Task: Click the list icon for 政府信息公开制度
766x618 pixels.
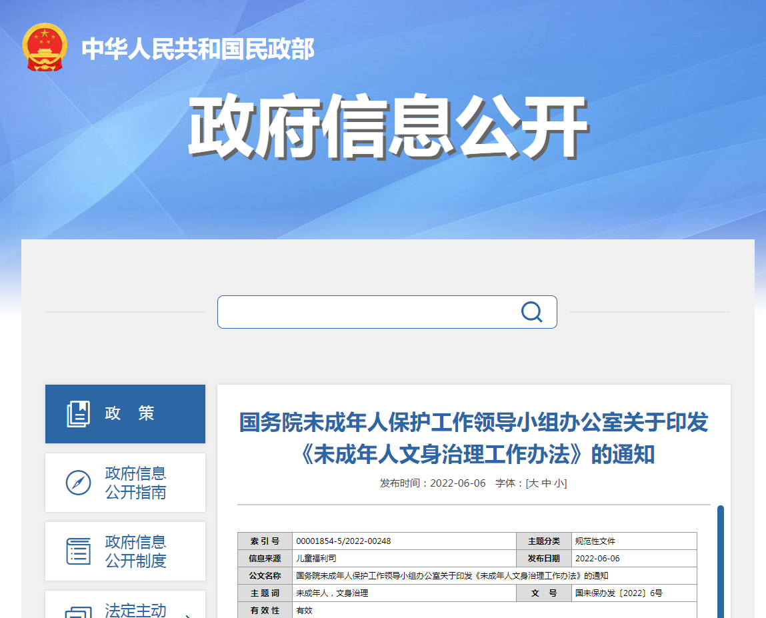Action: (x=78, y=551)
